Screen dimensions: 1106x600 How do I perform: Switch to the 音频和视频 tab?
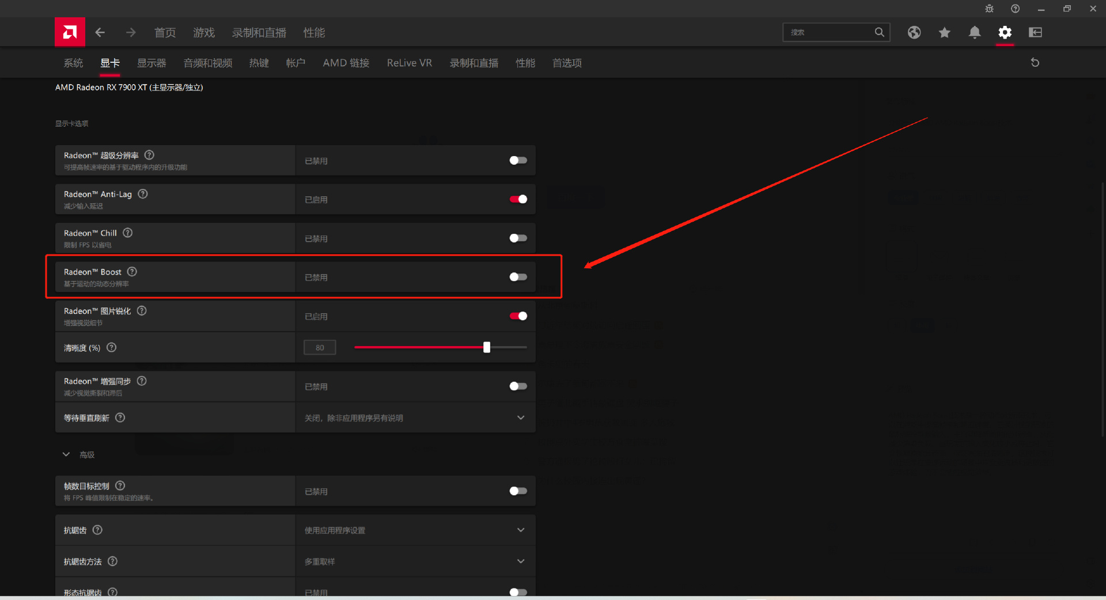(208, 63)
